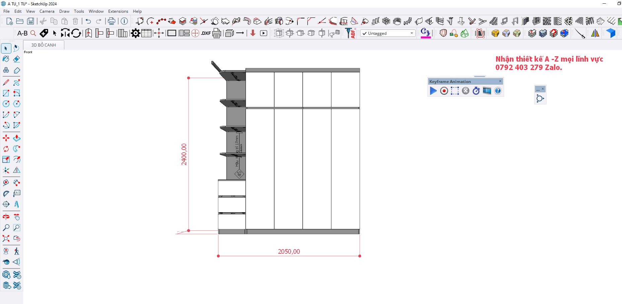Close the Keyframe Animation panel
Image resolution: width=622 pixels, height=304 pixels.
pos(500,81)
